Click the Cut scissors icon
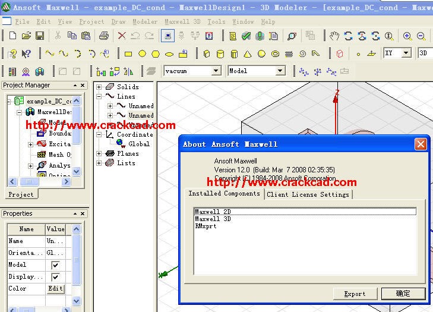433x312 pixels. tap(58, 36)
